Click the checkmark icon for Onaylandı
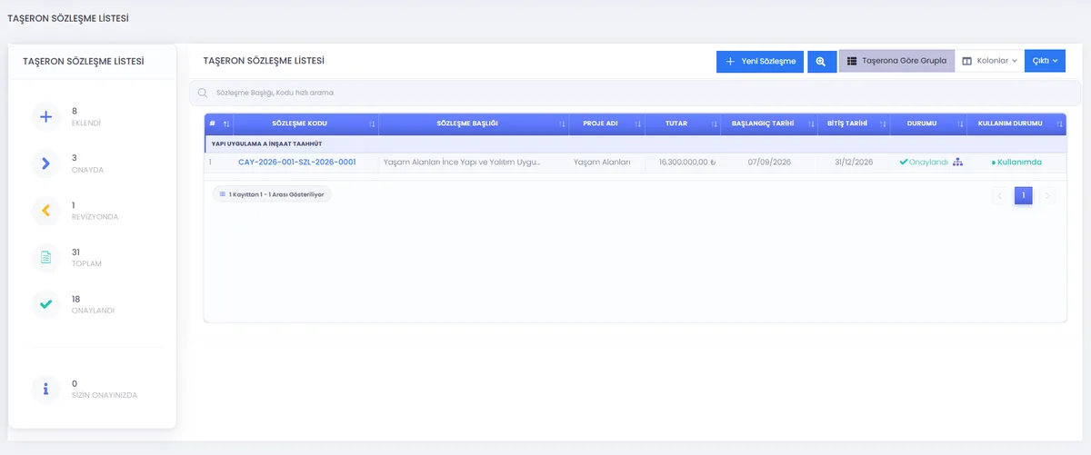 pyautogui.click(x=45, y=304)
